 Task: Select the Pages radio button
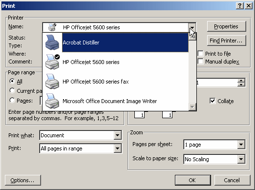point(12,100)
